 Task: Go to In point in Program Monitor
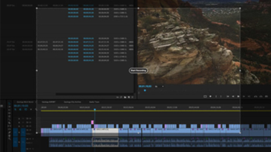click(x=228, y=96)
